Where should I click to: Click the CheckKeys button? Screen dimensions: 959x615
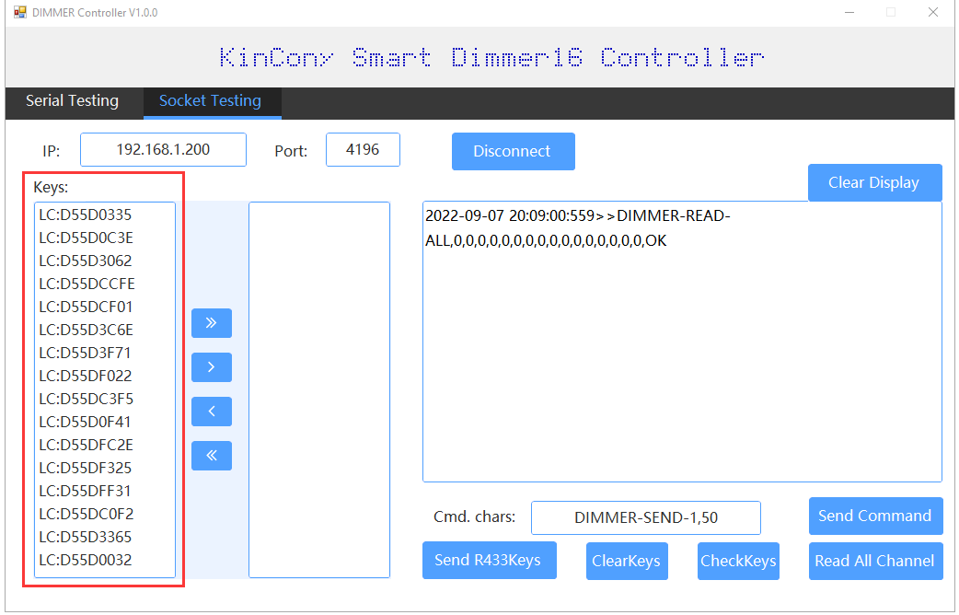click(x=738, y=562)
